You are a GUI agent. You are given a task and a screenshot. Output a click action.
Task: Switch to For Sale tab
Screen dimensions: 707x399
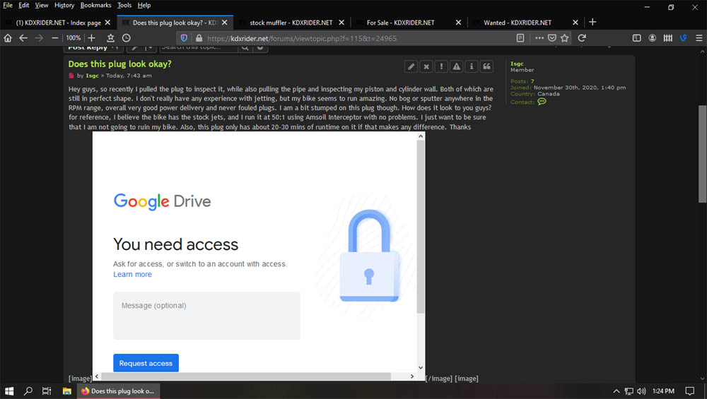tap(402, 23)
